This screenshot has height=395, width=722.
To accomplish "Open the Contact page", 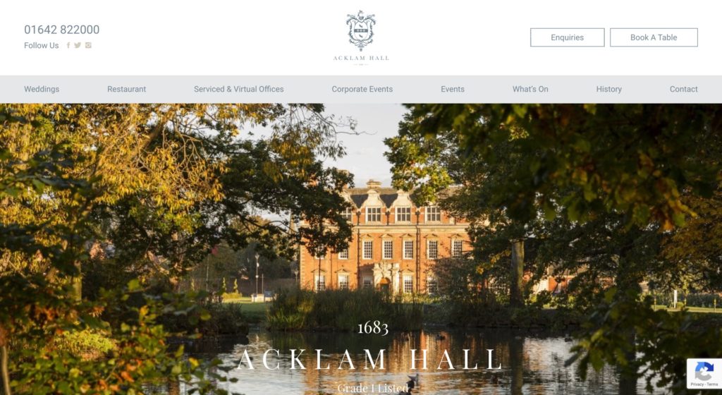I will click(x=684, y=90).
